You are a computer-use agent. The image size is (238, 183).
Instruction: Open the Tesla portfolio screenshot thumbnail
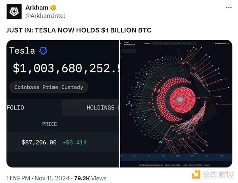[x=63, y=104]
